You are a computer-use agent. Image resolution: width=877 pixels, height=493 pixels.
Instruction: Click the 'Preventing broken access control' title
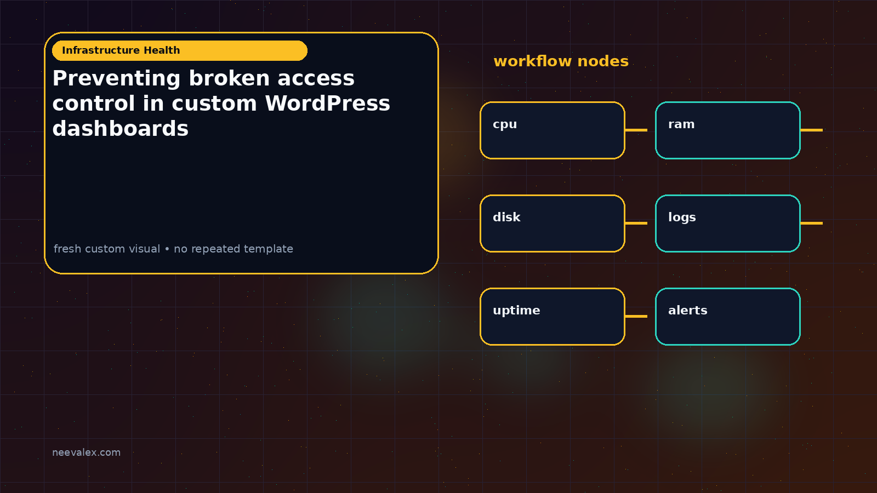[221, 104]
